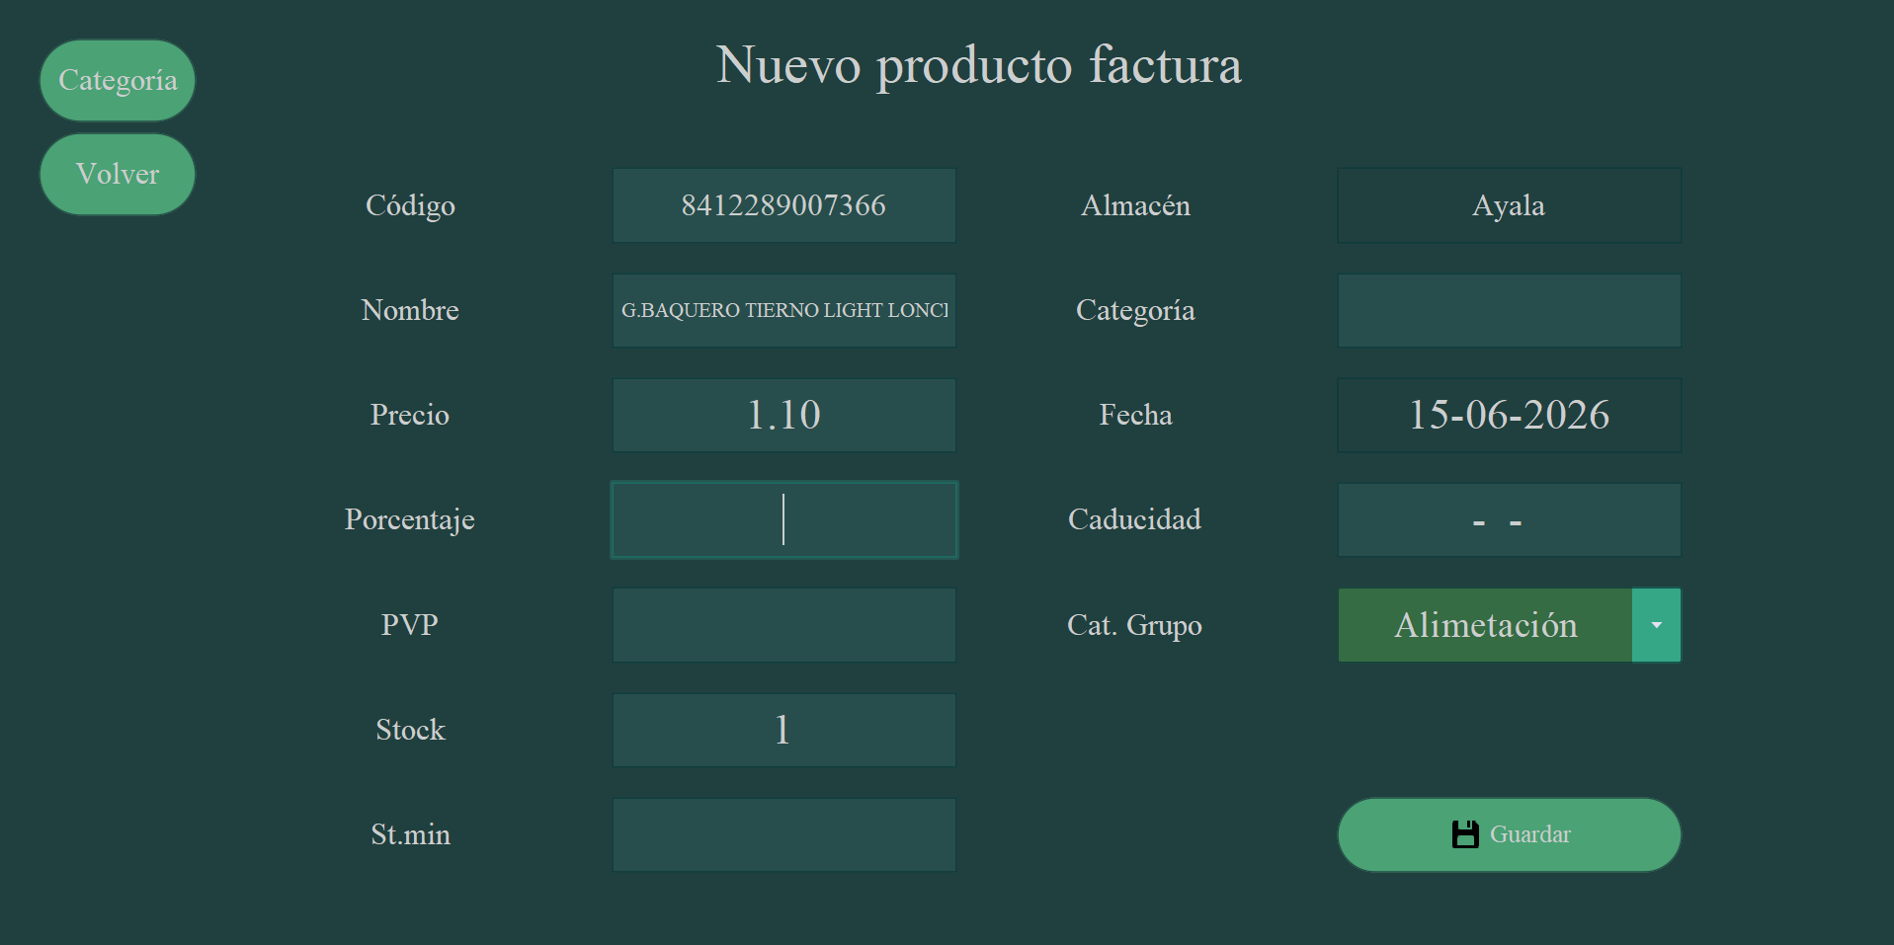Select the Caducidad date field
This screenshot has height=945, width=1894.
[1510, 519]
